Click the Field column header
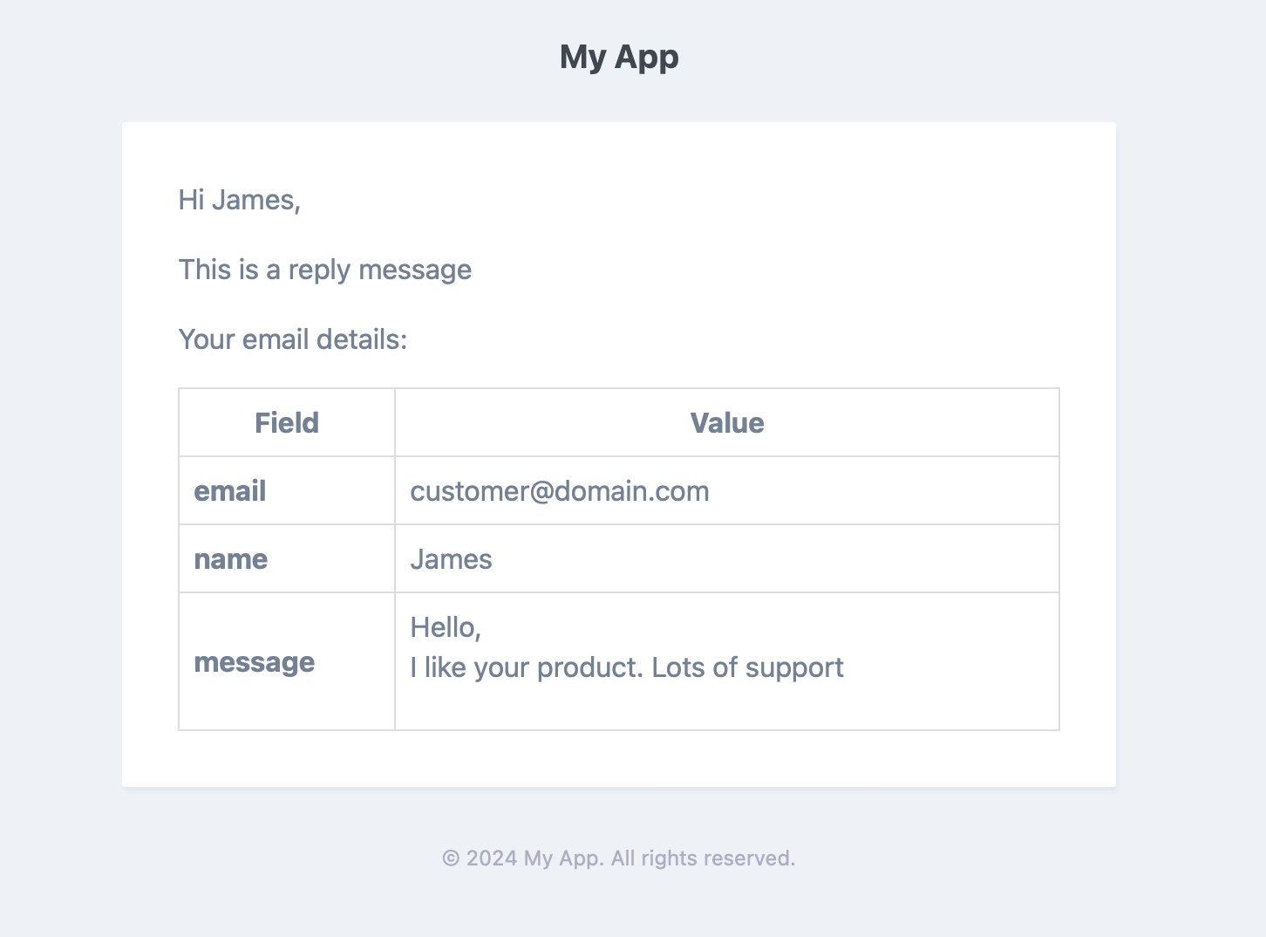The image size is (1266, 937). click(x=287, y=423)
